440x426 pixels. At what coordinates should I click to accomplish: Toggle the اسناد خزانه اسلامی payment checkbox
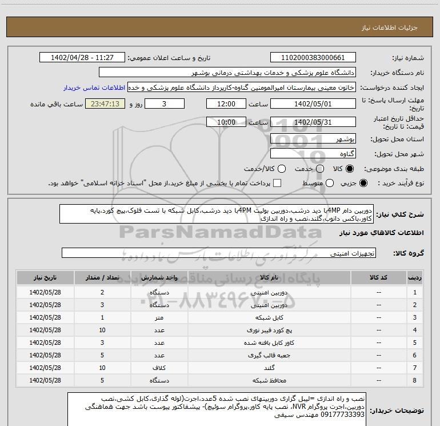(277, 183)
